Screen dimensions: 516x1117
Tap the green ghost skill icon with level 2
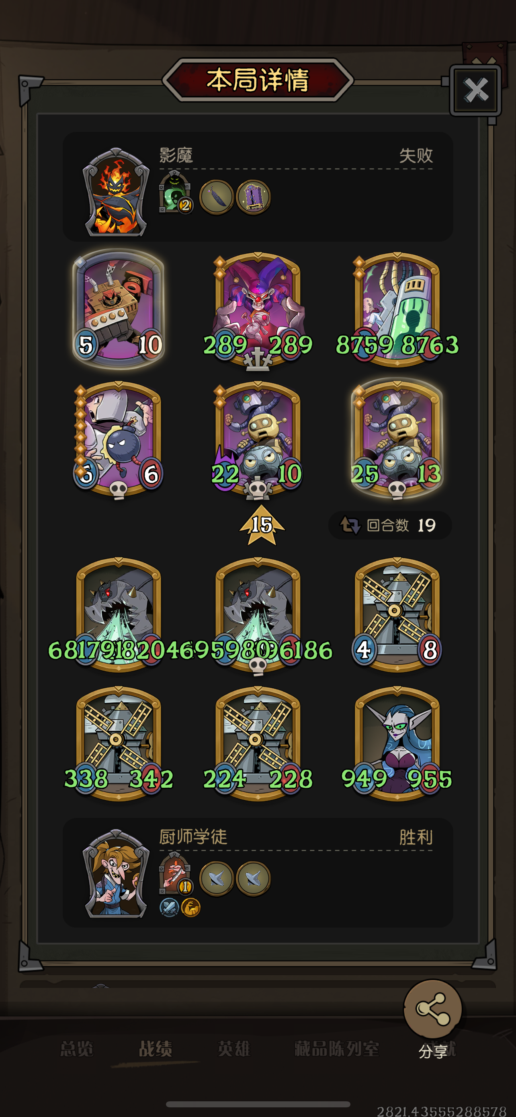(x=175, y=192)
